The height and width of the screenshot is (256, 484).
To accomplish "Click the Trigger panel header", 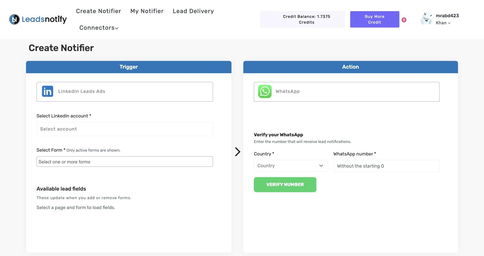I will pyautogui.click(x=129, y=67).
